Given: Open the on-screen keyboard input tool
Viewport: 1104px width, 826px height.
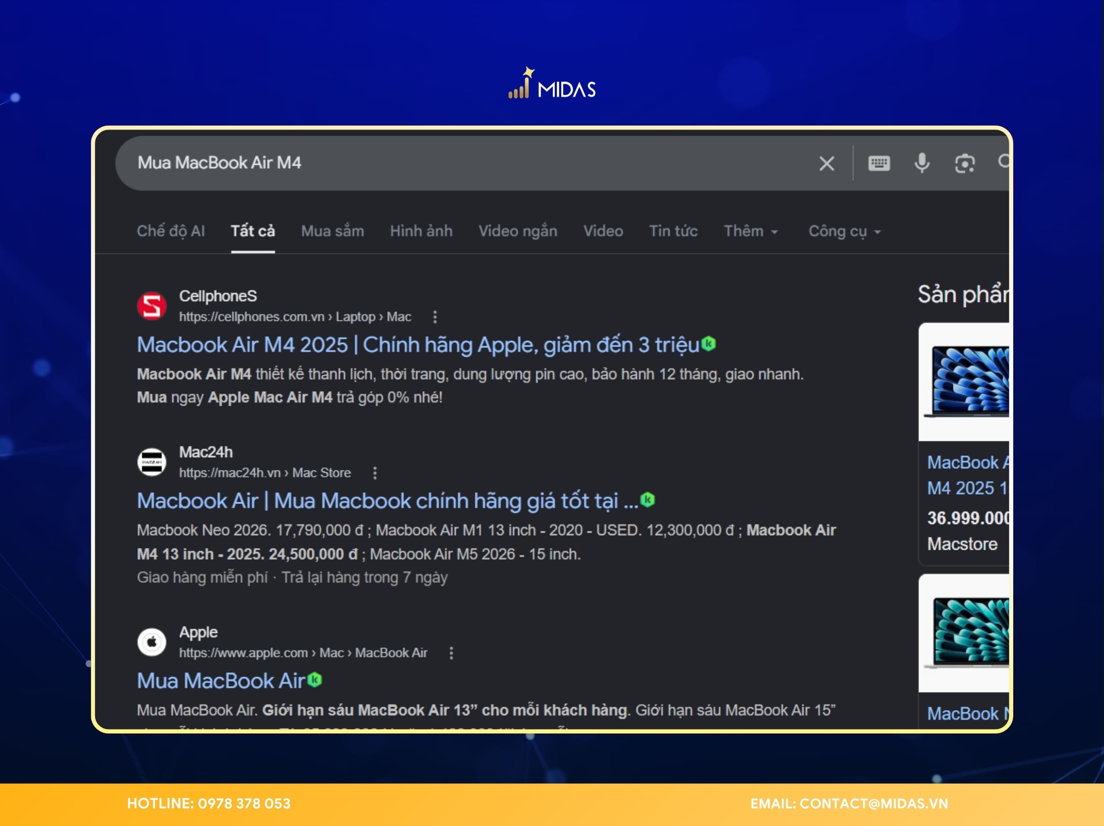Looking at the screenshot, I should coord(879,163).
